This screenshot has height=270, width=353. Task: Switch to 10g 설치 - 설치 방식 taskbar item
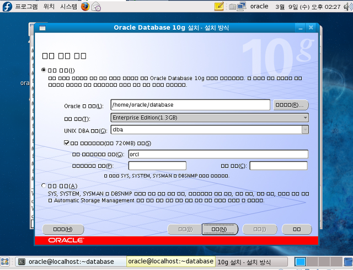pyautogui.click(x=252, y=262)
